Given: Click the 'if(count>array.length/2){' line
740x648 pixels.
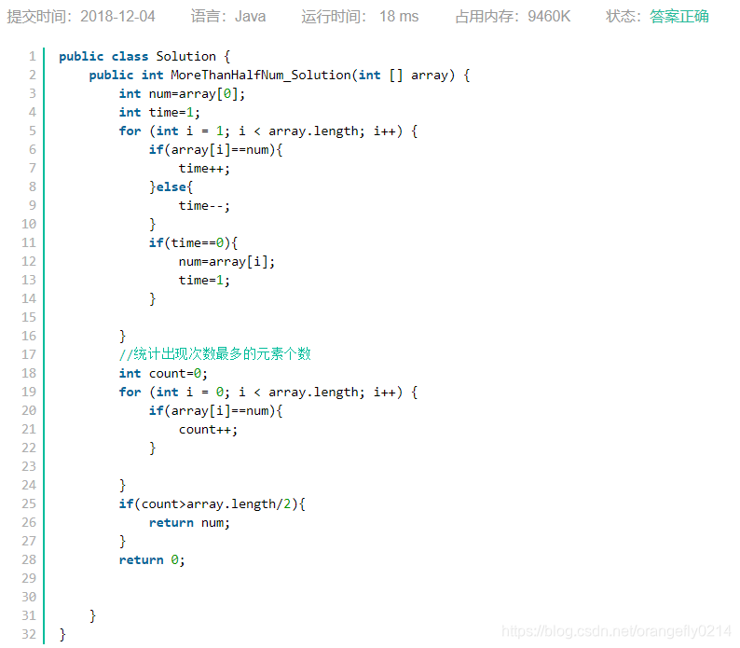Looking at the screenshot, I should (x=212, y=503).
